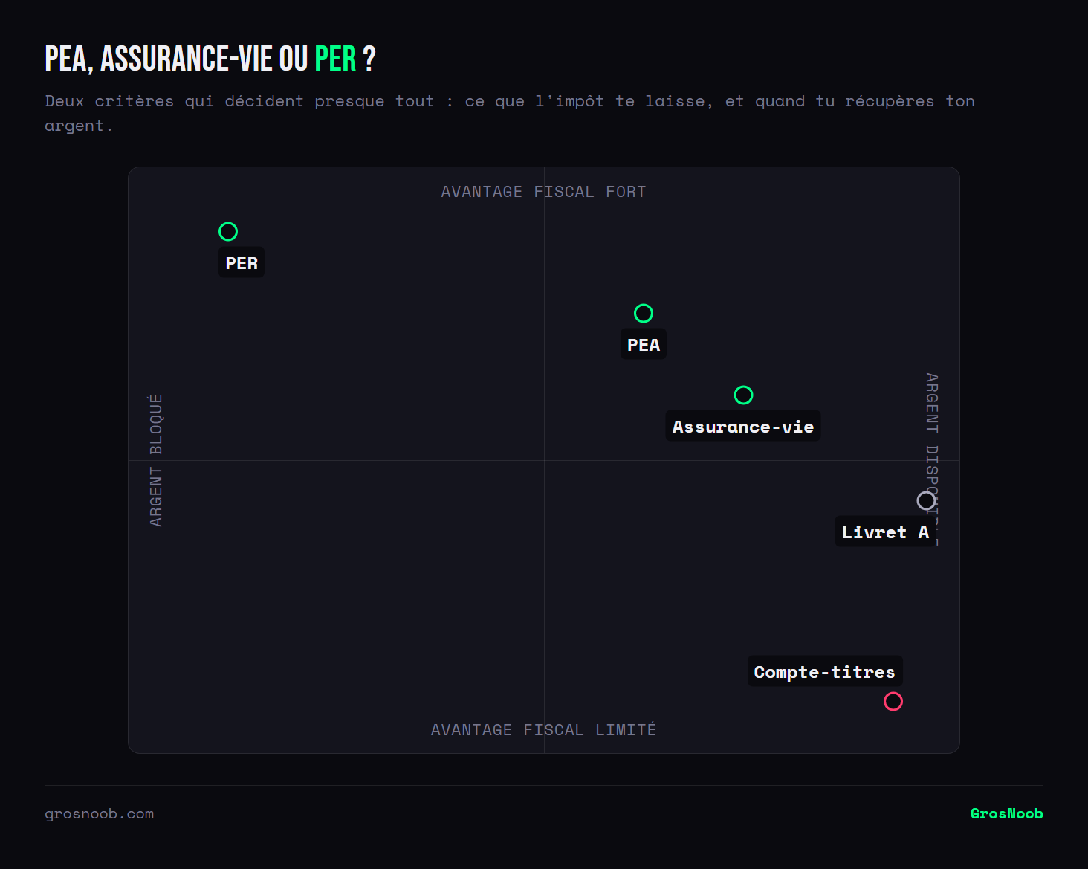Click the GrosNoob brand logo
The height and width of the screenshot is (869, 1088).
[x=1007, y=814]
